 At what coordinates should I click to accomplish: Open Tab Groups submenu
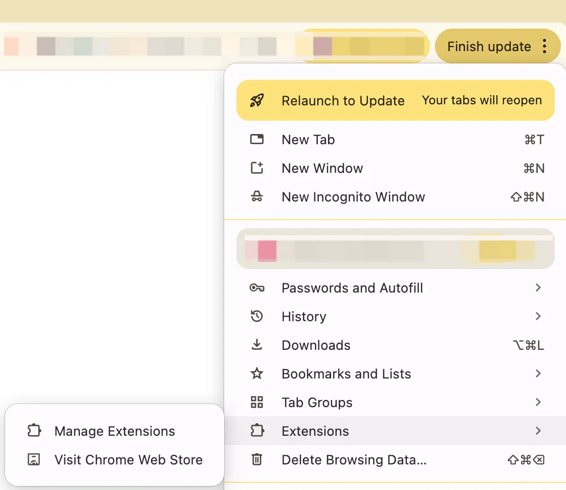[x=395, y=403]
